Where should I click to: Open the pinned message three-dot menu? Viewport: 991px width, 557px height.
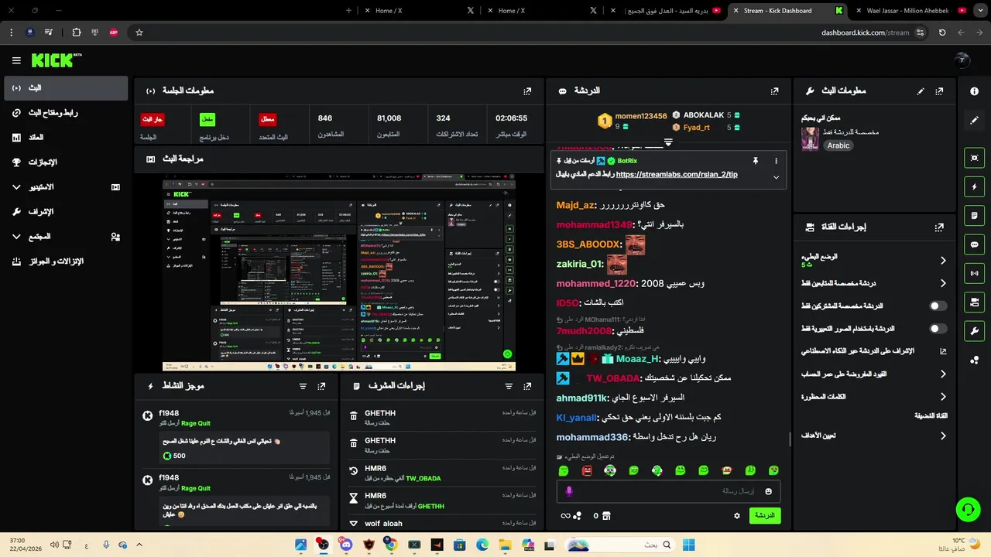pos(776,161)
